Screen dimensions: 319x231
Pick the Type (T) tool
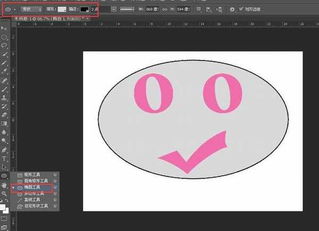point(4,158)
